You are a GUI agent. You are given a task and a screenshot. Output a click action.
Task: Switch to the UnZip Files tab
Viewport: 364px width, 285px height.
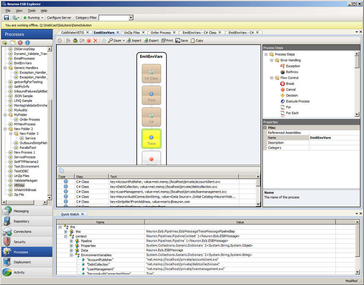(x=132, y=33)
